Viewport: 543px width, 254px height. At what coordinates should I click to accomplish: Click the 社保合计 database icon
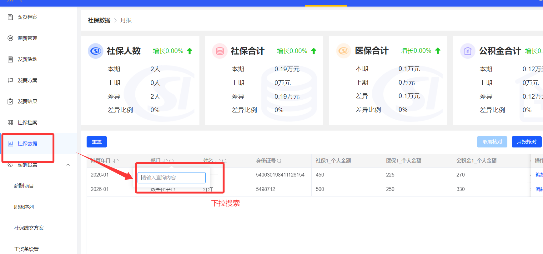(220, 51)
